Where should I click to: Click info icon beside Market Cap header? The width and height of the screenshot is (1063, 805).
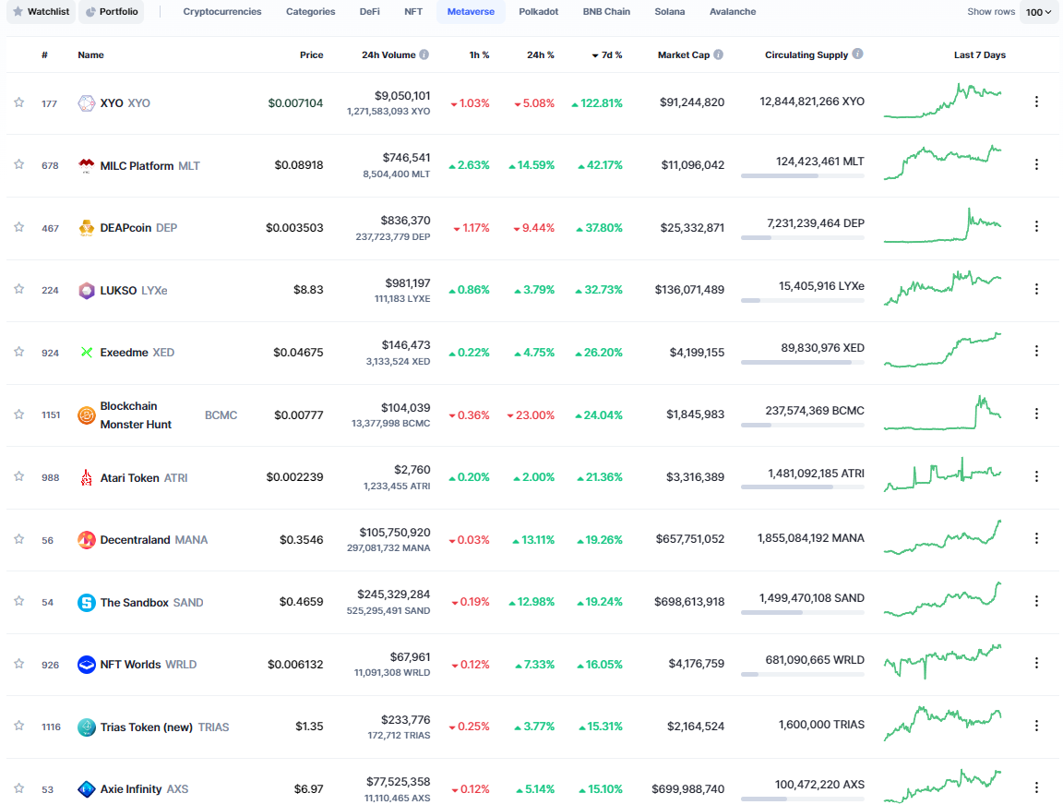click(x=719, y=55)
